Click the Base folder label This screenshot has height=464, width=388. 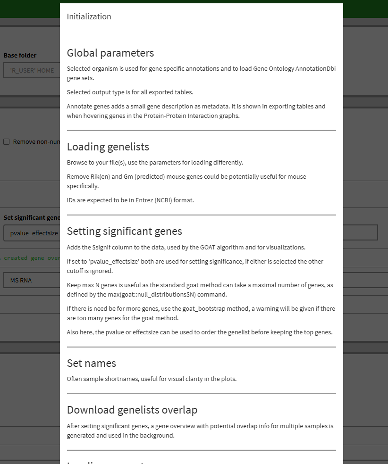coord(20,55)
